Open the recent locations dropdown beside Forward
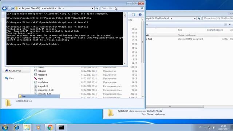Screen dimensions: 233x131 point(13,9)
